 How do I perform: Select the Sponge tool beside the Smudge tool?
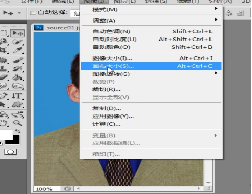[17, 86]
